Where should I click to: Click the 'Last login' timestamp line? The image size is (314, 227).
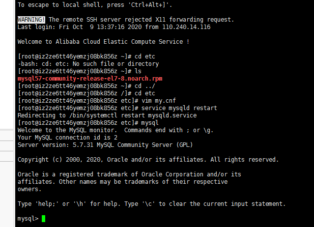coord(114,27)
